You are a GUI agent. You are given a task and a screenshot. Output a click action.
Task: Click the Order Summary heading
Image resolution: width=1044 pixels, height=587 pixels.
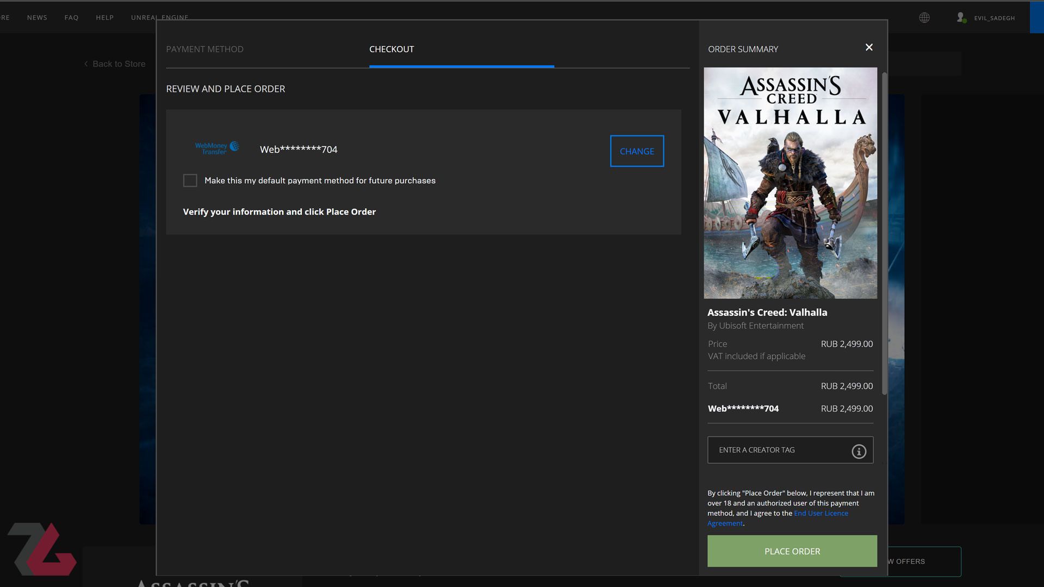[743, 49]
